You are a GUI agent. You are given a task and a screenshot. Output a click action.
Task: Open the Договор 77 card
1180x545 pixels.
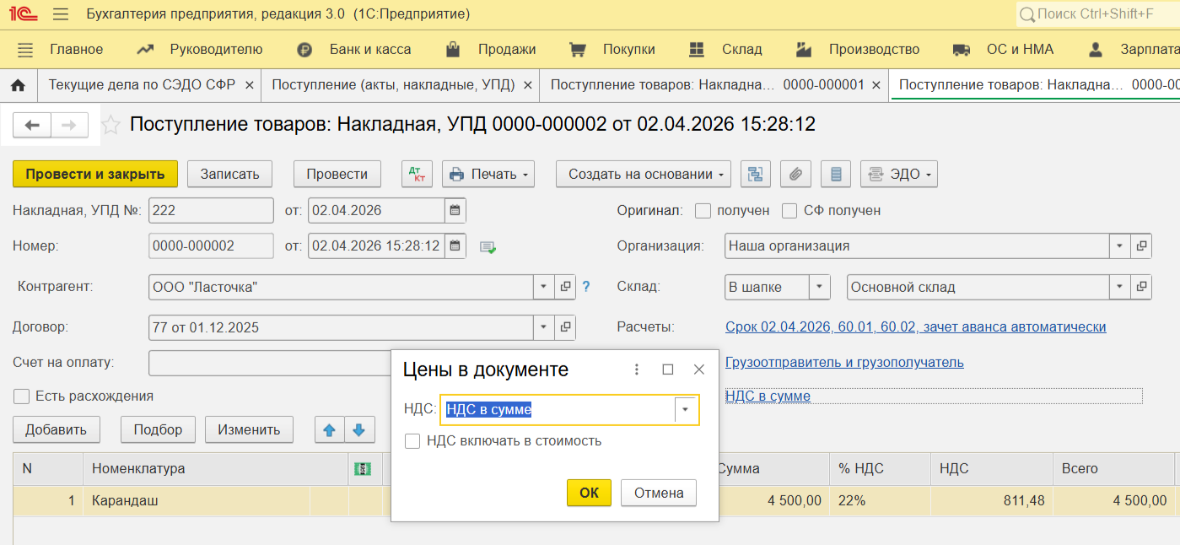[x=566, y=327]
